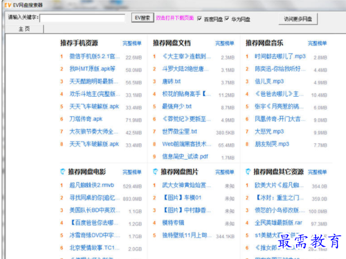This screenshot has width=346, height=259.
Task: Open 超凡蜘蛛侠2.rmvb movie link
Action: (x=92, y=185)
